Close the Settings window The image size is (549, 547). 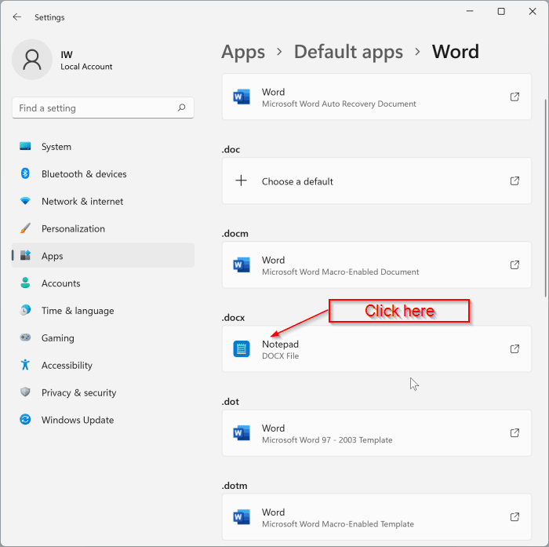pos(533,12)
